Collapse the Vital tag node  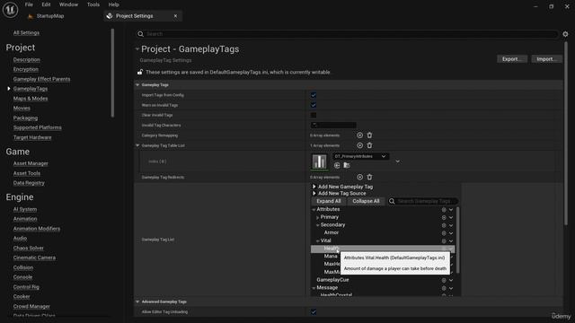click(317, 241)
